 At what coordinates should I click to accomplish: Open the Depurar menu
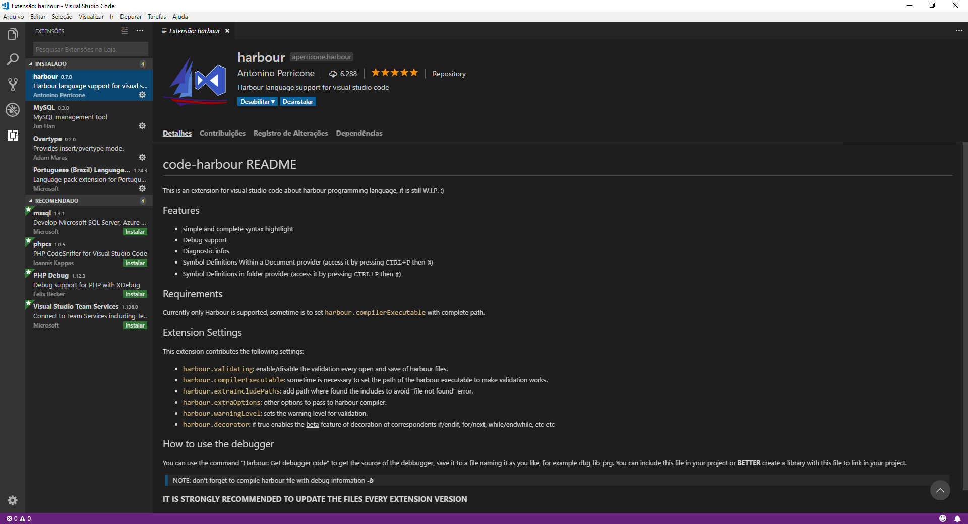[x=131, y=17]
